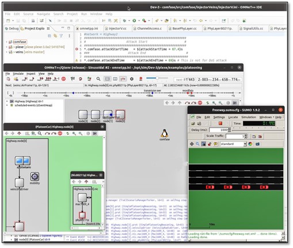Click the SUMO color wheel view settings icon
This screenshot has height=248, width=293.
pos(250,144)
